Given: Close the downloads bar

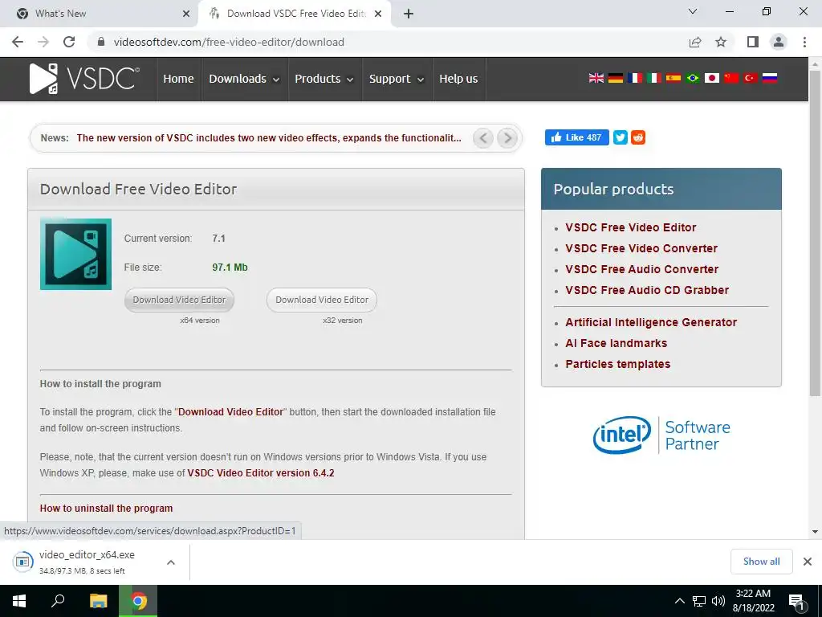Looking at the screenshot, I should [808, 562].
